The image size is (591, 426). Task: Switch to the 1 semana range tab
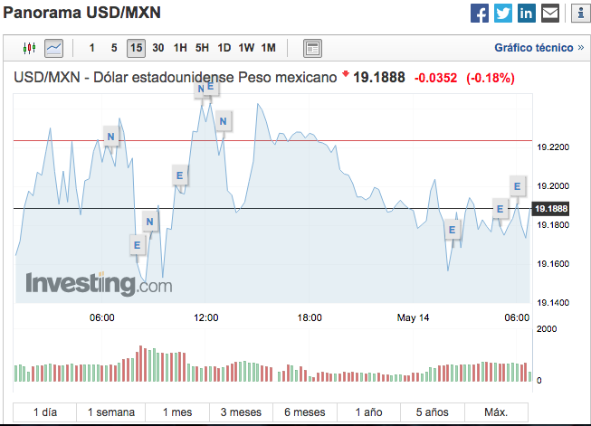(x=111, y=412)
